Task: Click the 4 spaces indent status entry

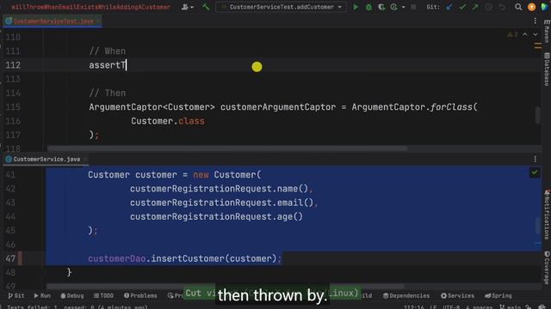Action: pos(479,307)
